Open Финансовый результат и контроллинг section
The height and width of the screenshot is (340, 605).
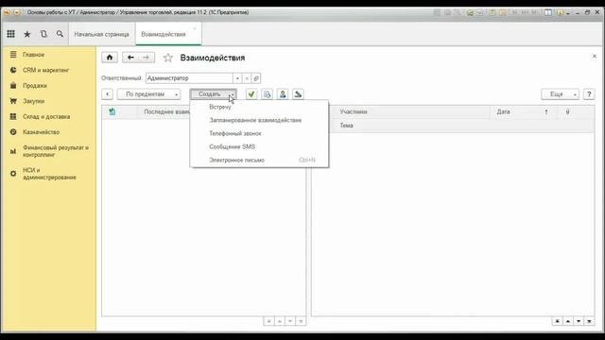(56, 151)
